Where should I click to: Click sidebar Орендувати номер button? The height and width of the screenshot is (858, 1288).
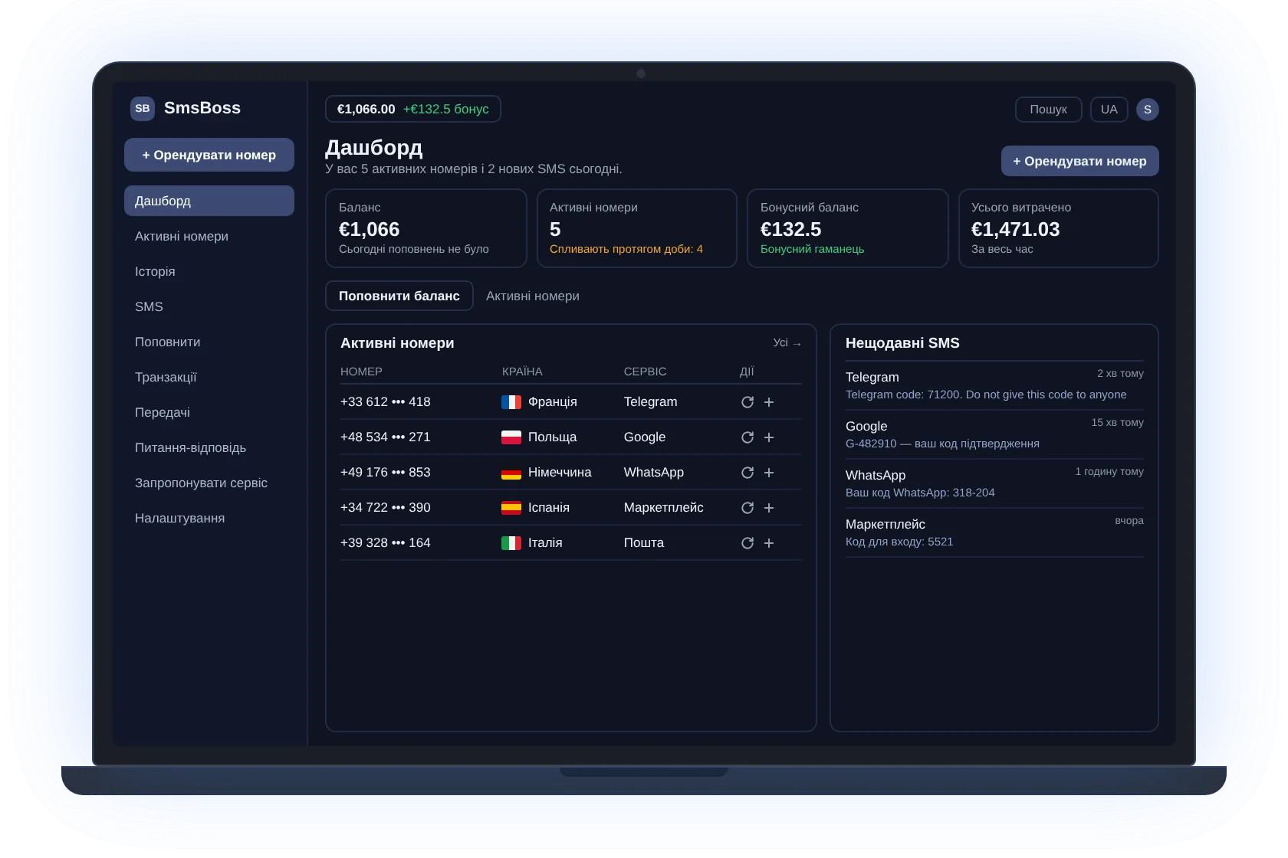tap(209, 155)
